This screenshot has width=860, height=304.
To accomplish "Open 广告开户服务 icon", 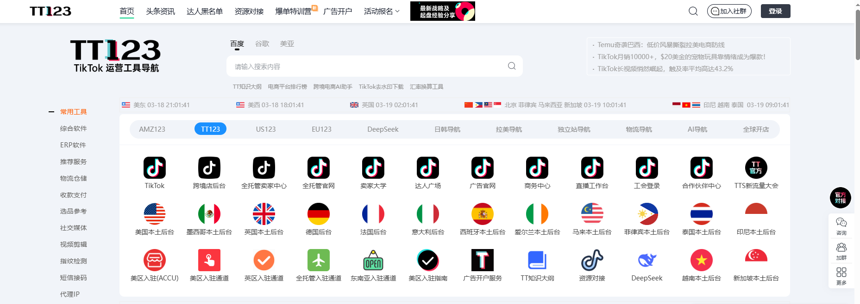I will pos(483,260).
